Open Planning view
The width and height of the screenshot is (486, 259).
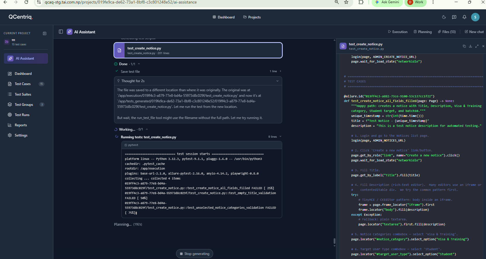pyautogui.click(x=423, y=32)
